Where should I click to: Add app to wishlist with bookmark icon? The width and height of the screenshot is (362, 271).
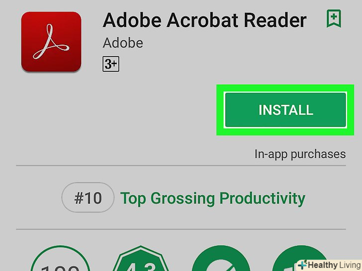(334, 18)
